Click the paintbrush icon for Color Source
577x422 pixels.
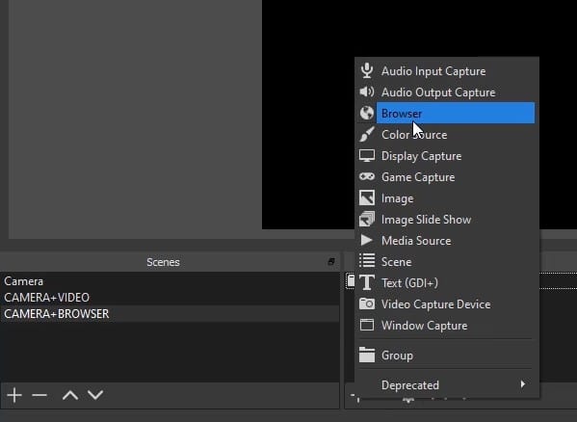pos(366,134)
